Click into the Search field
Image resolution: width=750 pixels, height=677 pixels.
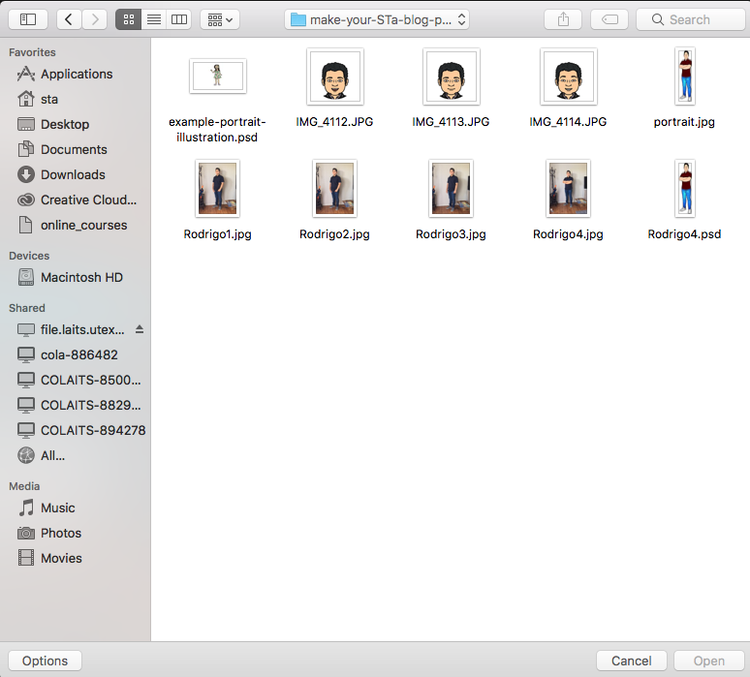693,19
